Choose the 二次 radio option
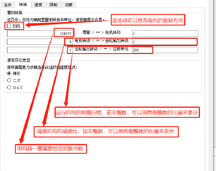This screenshot has height=171, width=216. 9,80
